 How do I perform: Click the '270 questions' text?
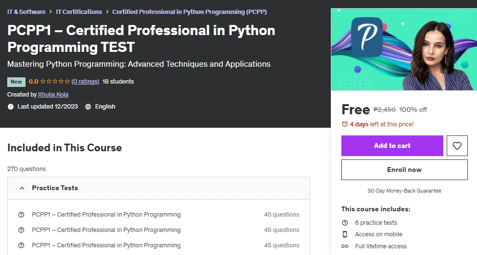[26, 169]
